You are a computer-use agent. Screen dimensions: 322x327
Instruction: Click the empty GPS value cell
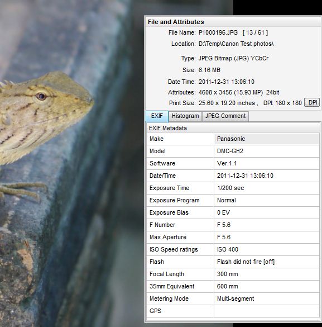(267, 311)
